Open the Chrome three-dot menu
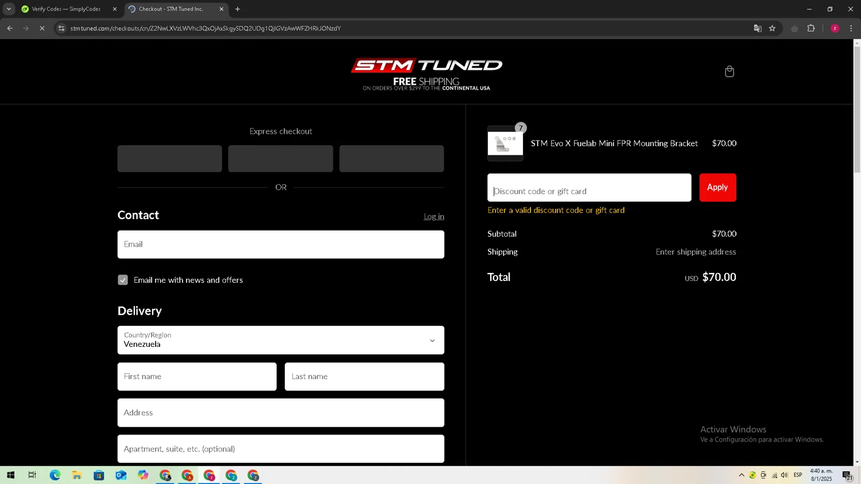Screen dimensions: 861x484 (x=851, y=28)
